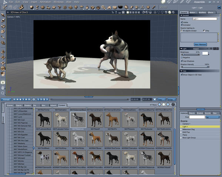Collapse the View section
This screenshot has width=222, height=177.
pyautogui.click(x=181, y=71)
